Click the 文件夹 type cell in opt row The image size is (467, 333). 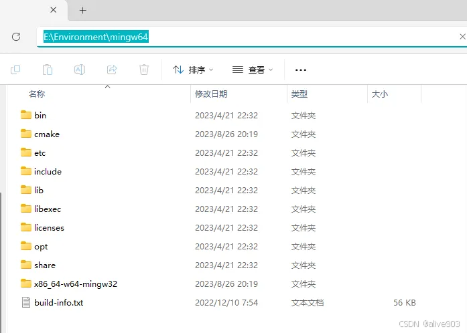[x=304, y=247]
